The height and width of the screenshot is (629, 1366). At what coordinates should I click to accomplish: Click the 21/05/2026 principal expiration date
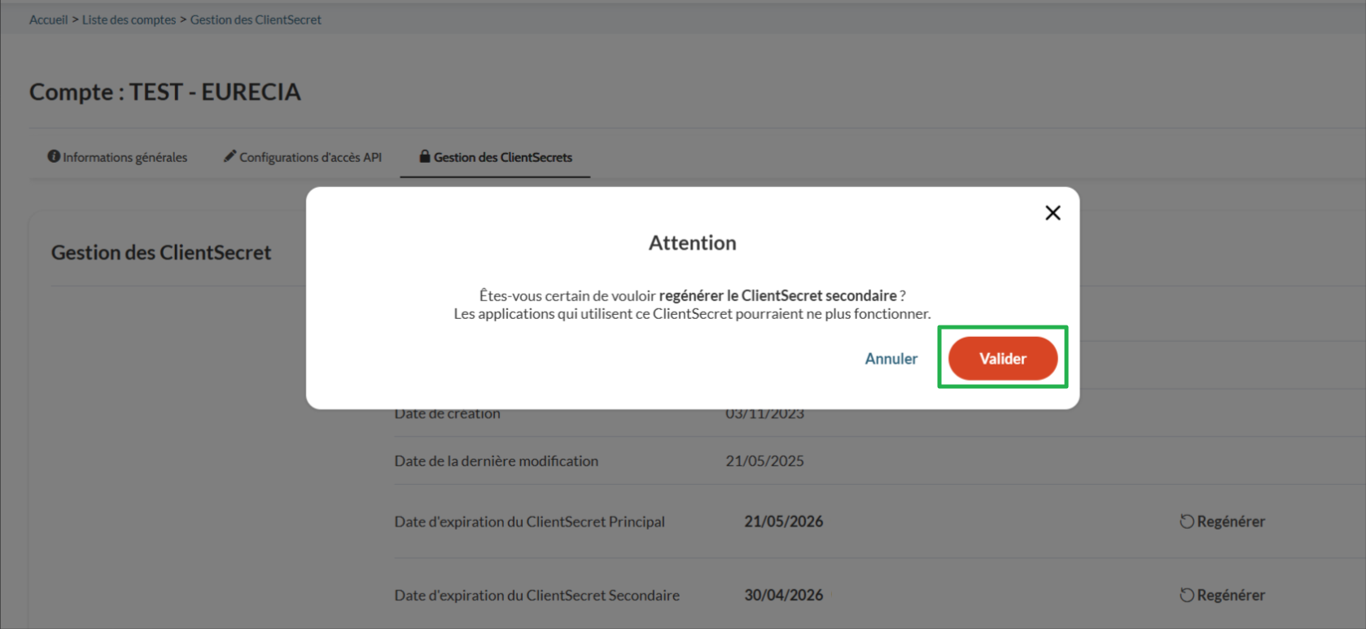(x=783, y=522)
